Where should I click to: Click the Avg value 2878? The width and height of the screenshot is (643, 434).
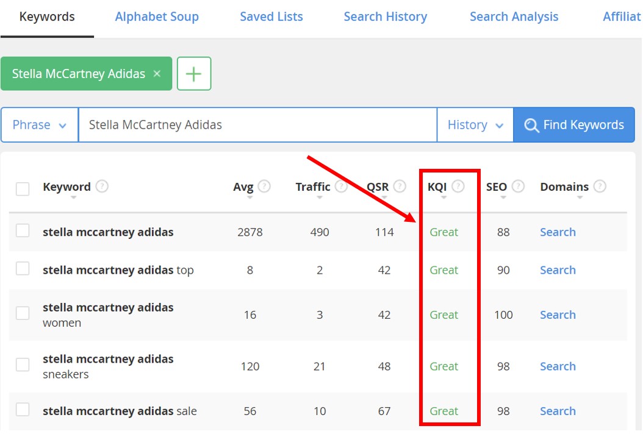tap(250, 232)
